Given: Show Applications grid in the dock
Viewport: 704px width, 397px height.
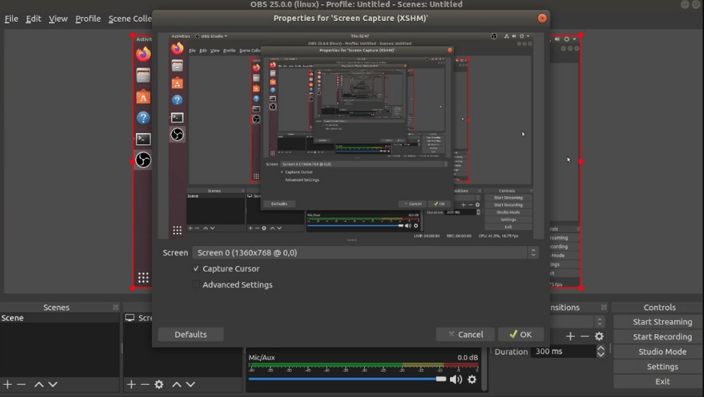Looking at the screenshot, I should coord(143,277).
